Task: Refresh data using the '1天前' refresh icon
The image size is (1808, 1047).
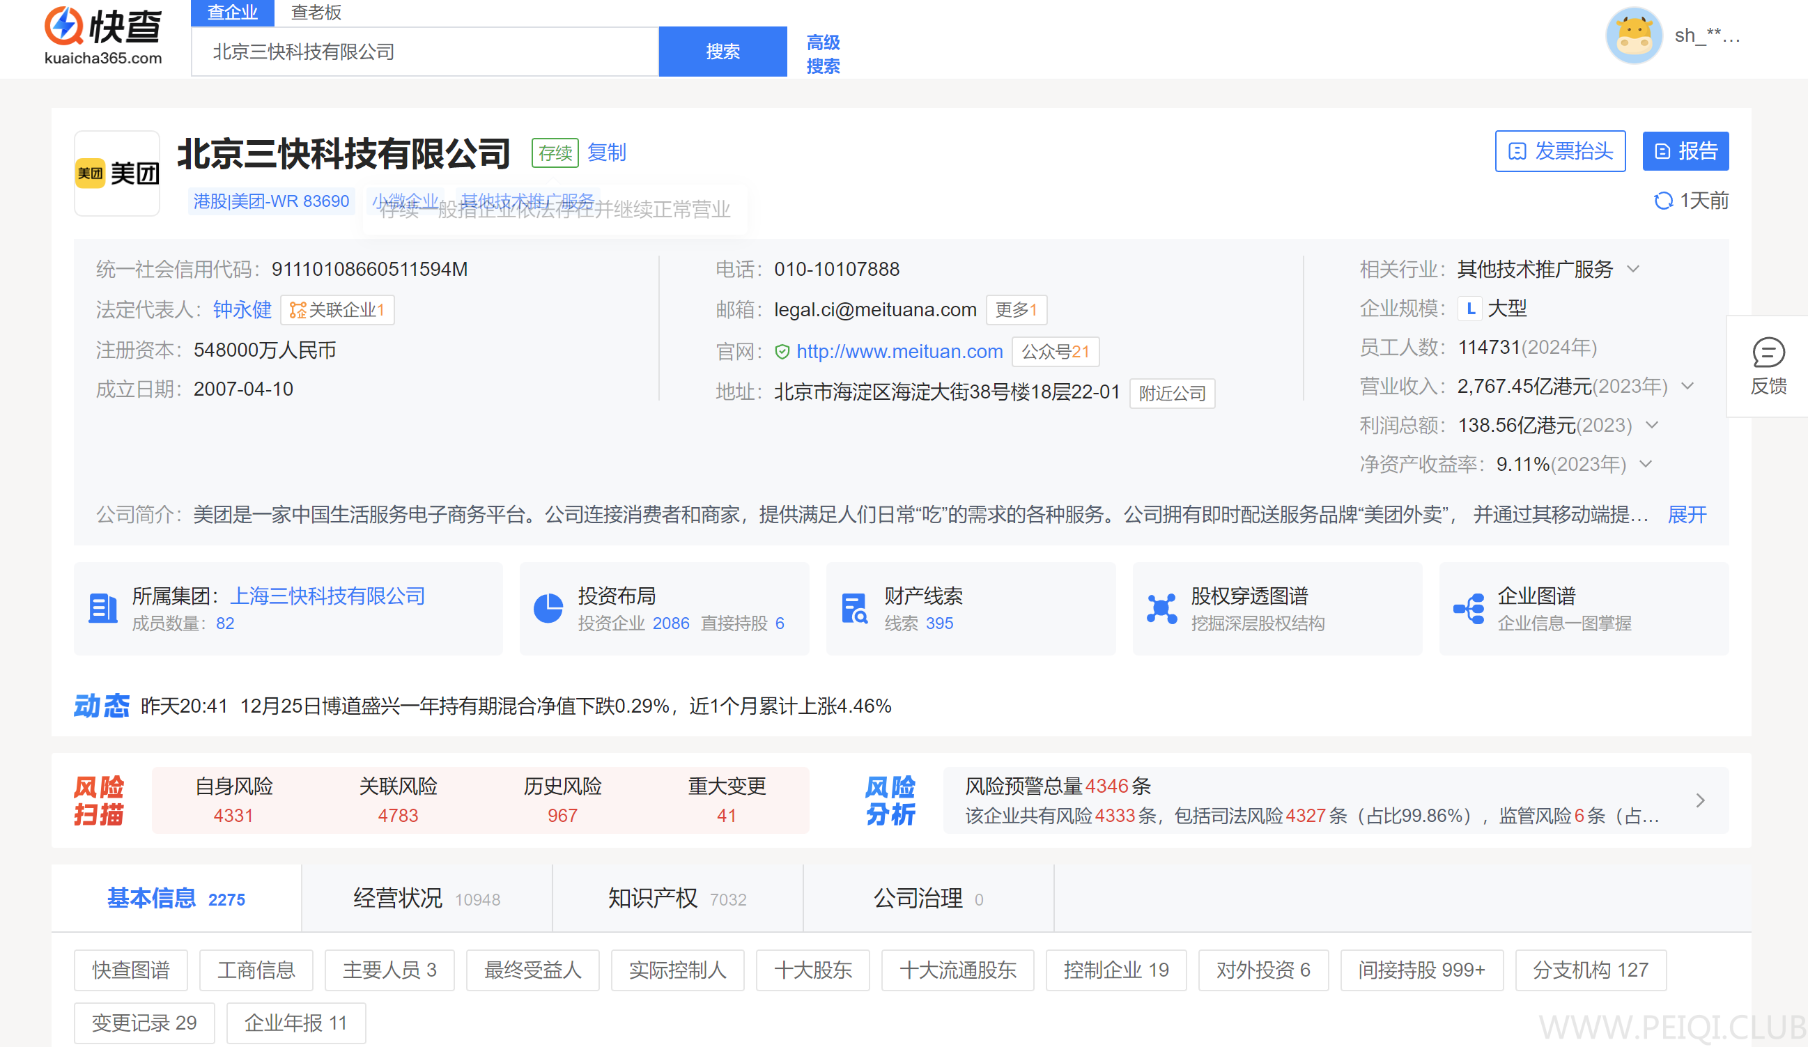Action: coord(1662,201)
